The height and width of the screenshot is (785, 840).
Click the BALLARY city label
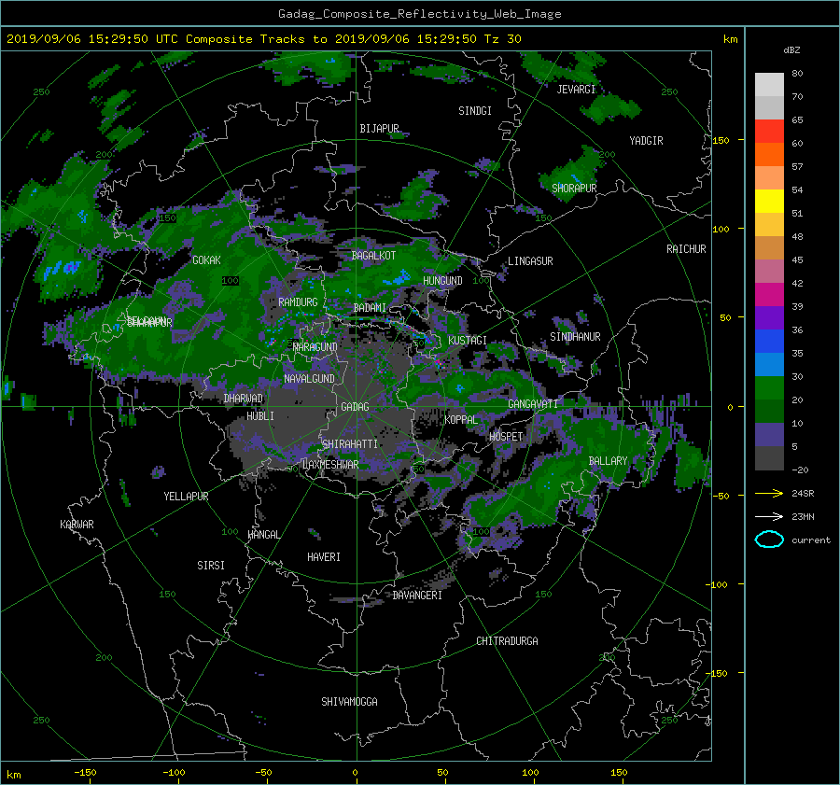point(608,461)
